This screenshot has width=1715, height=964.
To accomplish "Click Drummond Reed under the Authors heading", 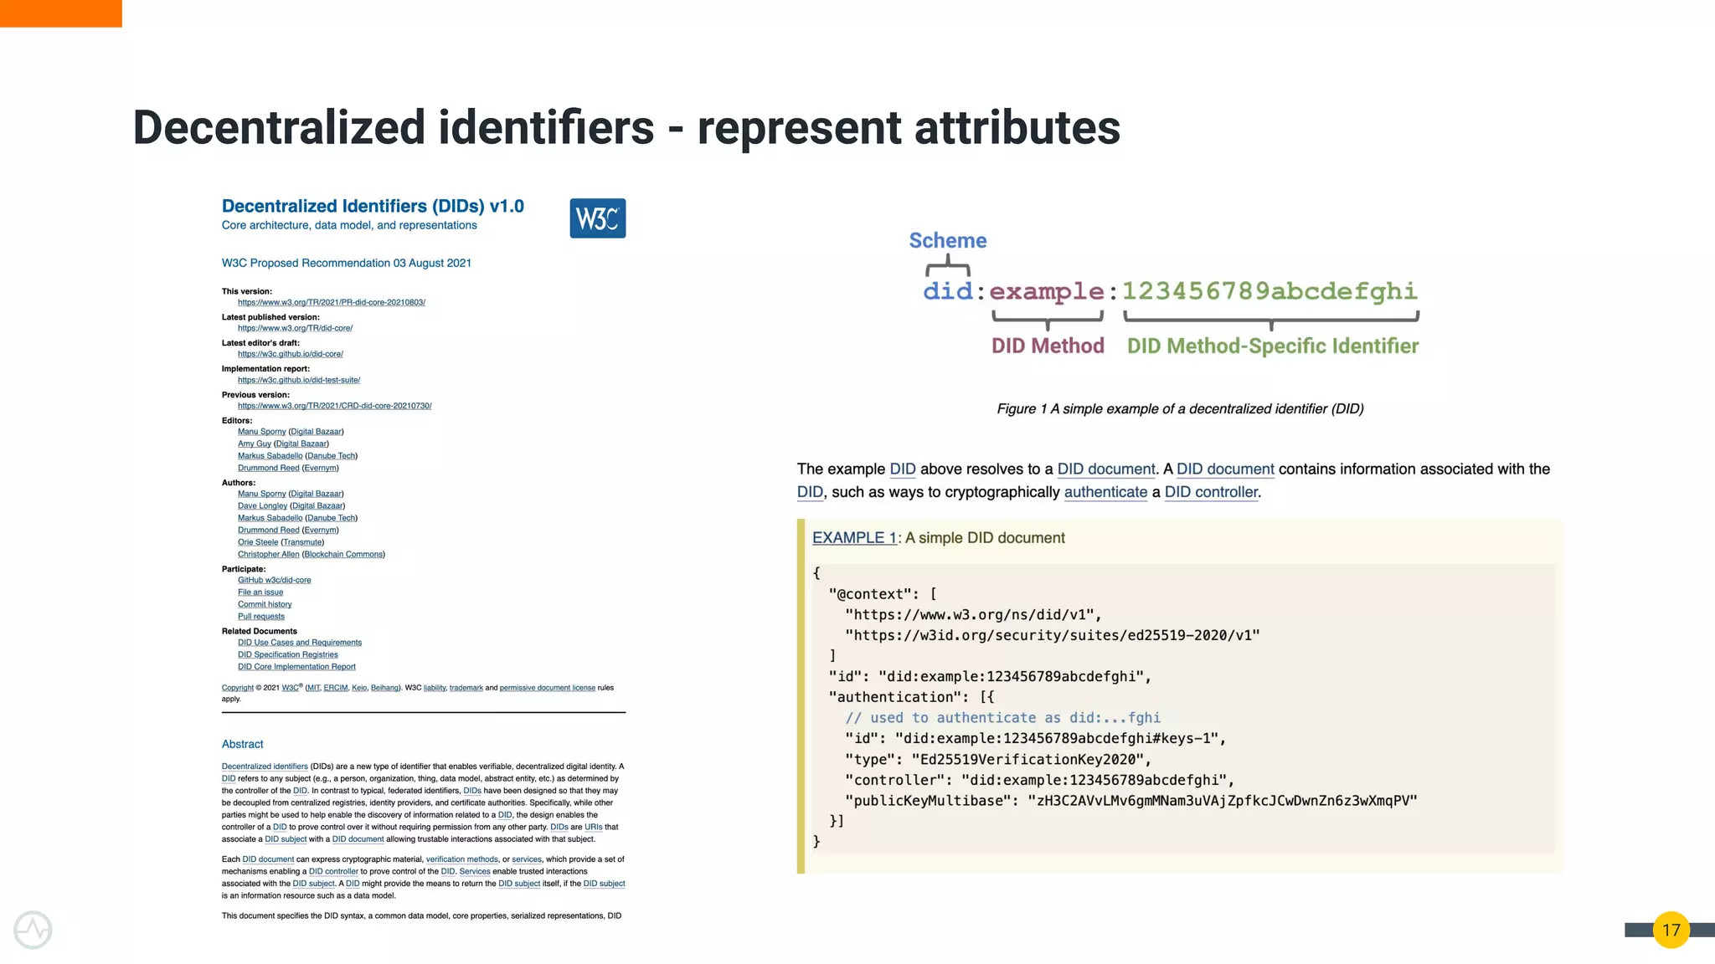I will point(268,530).
